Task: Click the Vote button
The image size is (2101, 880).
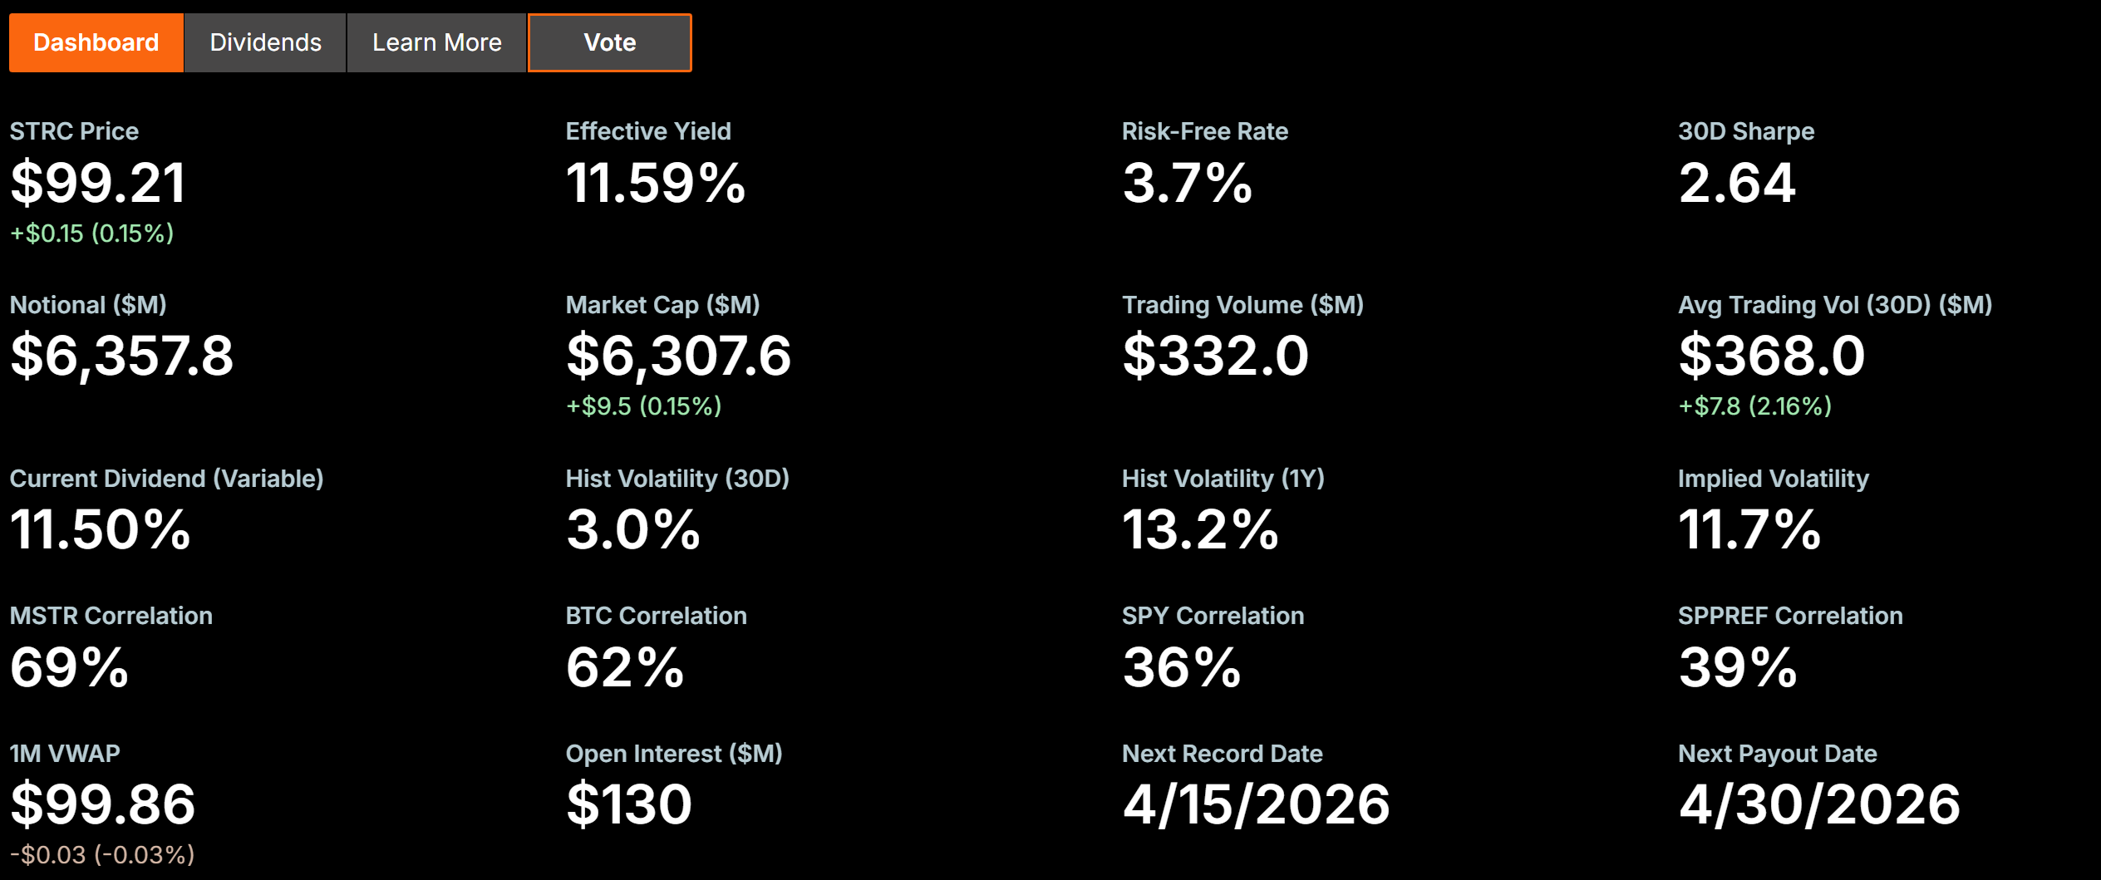Action: (609, 42)
